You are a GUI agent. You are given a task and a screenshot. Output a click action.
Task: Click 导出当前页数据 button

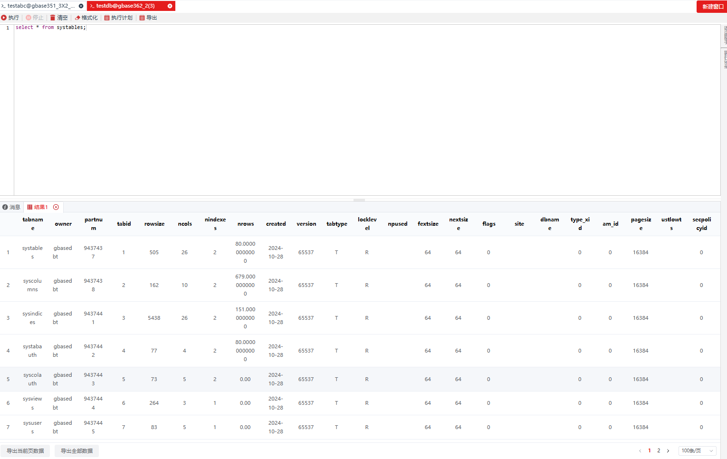(25, 451)
